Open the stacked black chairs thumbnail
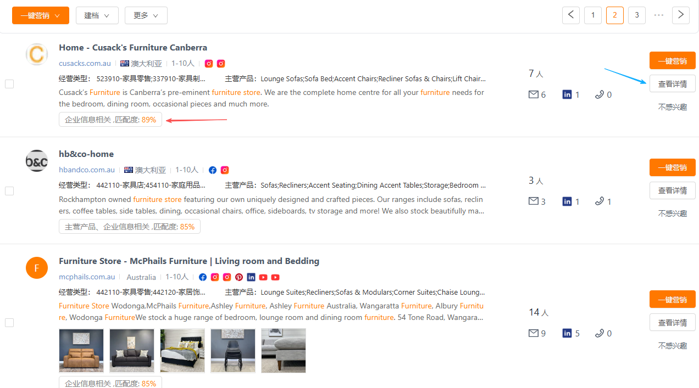The height and width of the screenshot is (388, 699). point(233,351)
